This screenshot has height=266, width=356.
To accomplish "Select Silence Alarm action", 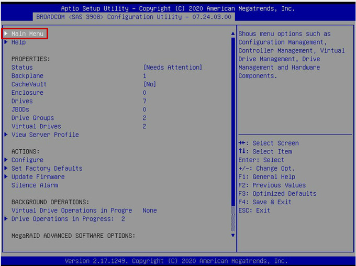I will coord(35,185).
